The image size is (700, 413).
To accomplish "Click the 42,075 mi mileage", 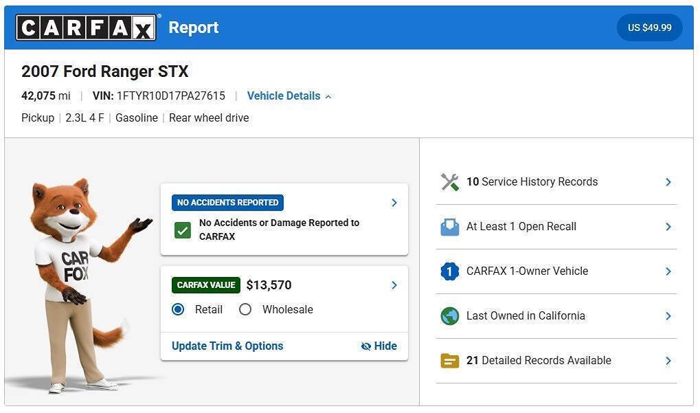I will click(x=46, y=96).
